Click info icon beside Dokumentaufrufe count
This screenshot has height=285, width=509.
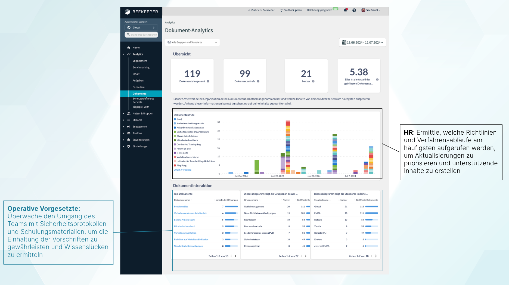coord(258,81)
